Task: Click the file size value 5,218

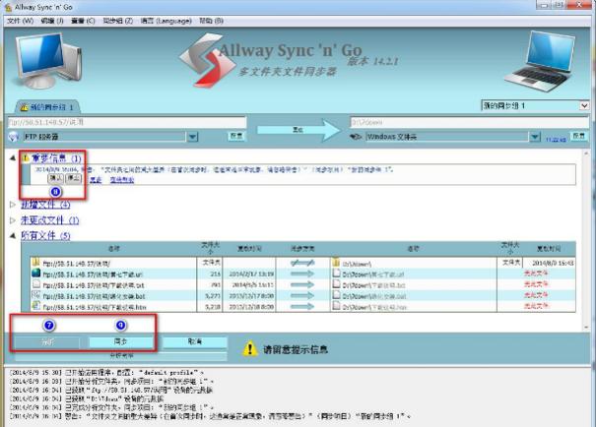Action: (x=213, y=306)
